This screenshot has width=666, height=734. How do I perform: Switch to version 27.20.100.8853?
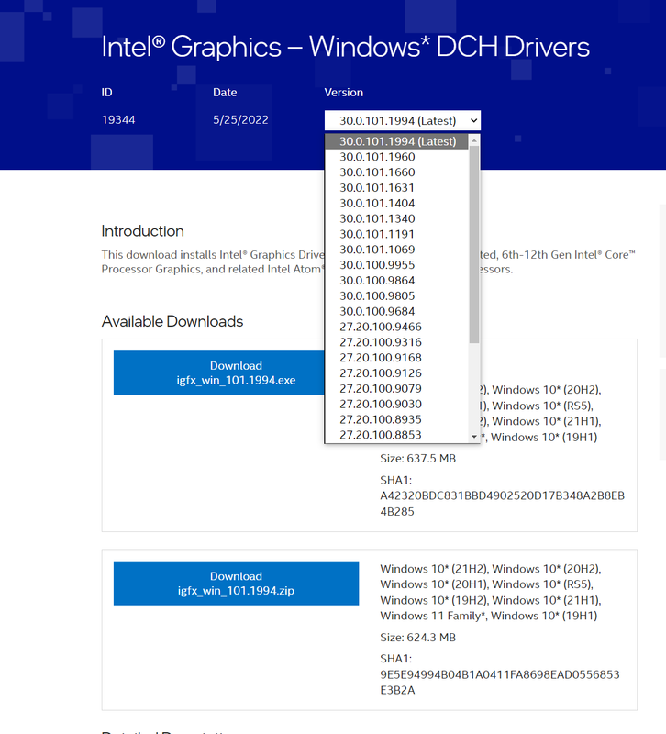coord(397,435)
